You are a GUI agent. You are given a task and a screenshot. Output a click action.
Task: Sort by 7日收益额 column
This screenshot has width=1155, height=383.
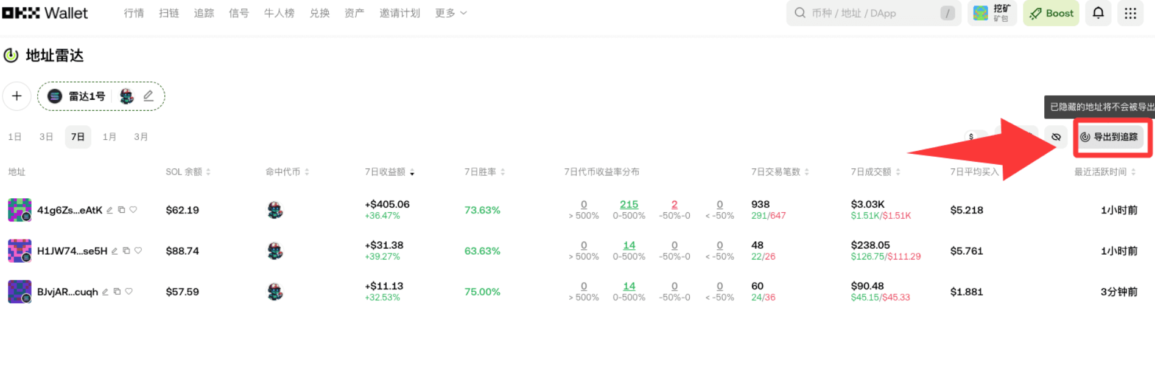(x=389, y=172)
